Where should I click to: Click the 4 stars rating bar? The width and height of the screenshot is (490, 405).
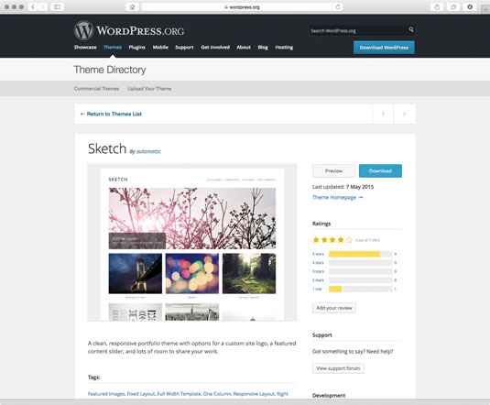pos(360,263)
